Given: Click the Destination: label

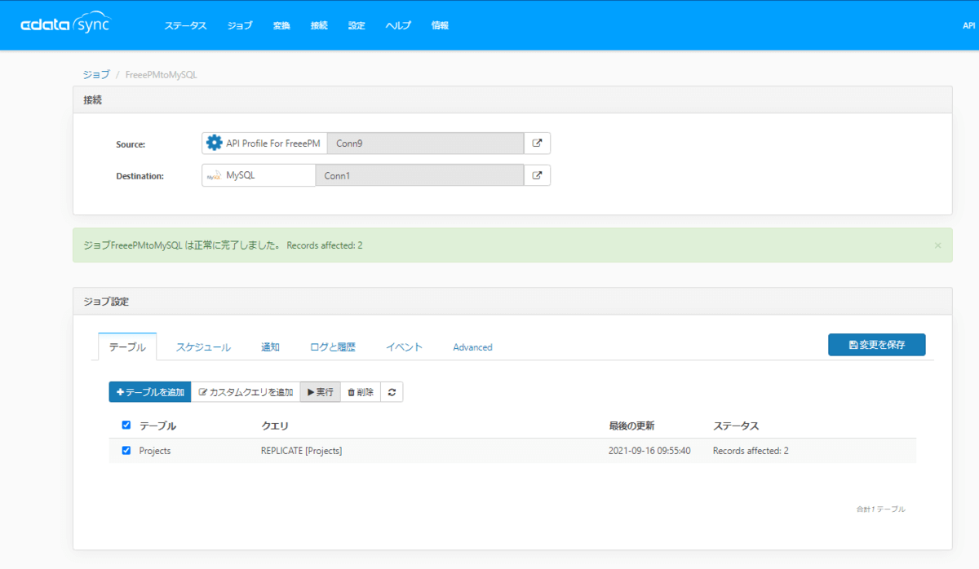Looking at the screenshot, I should point(140,176).
